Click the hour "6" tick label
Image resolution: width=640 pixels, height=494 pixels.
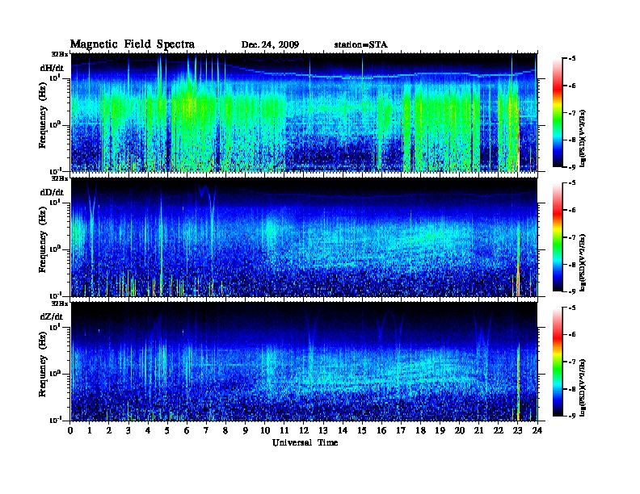click(x=187, y=431)
